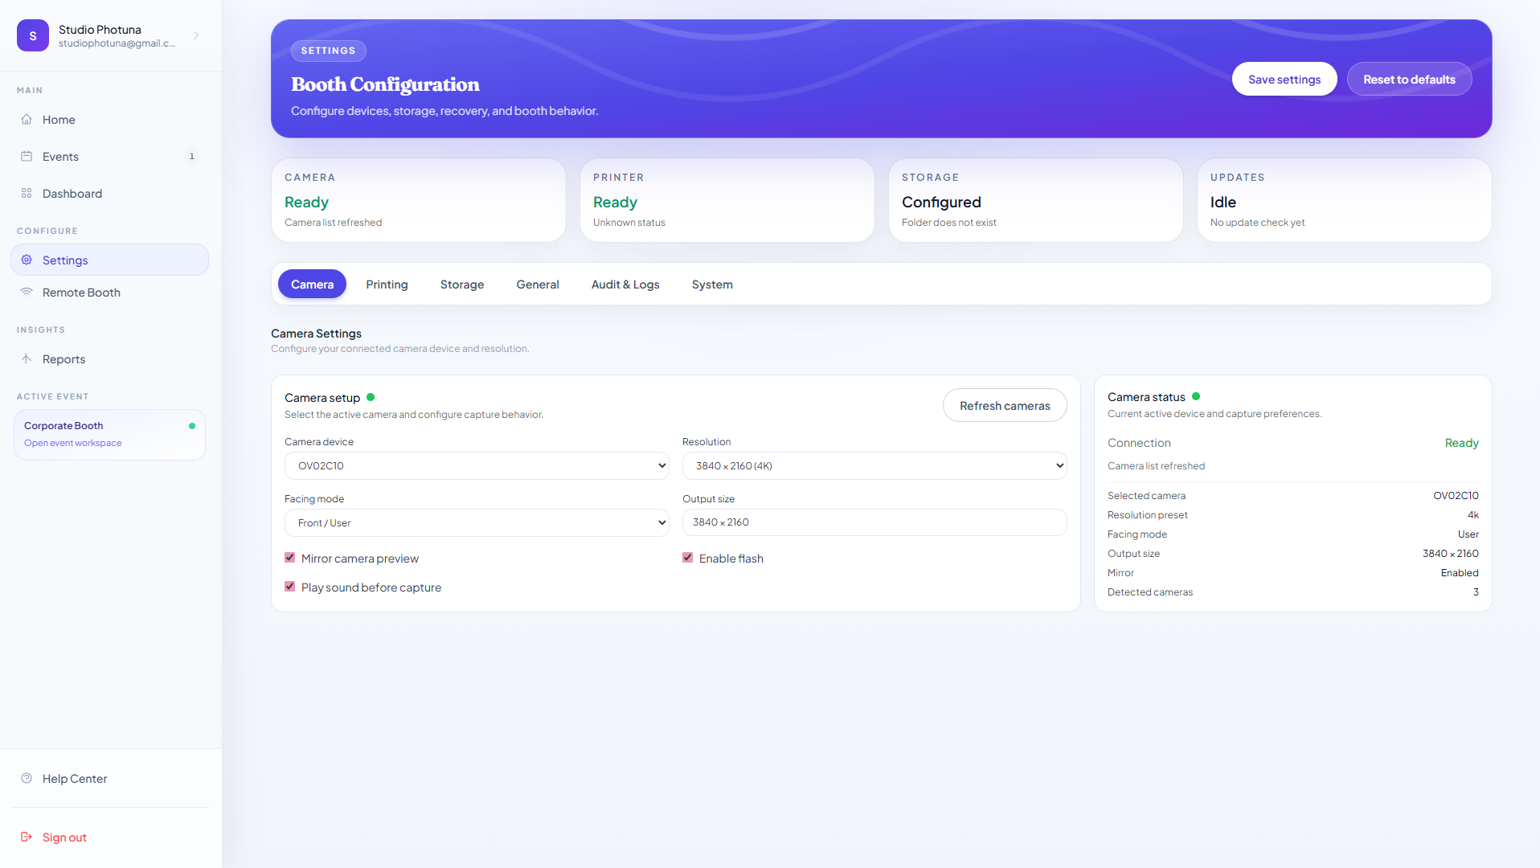Click the Dashboard grid icon

[x=27, y=193]
